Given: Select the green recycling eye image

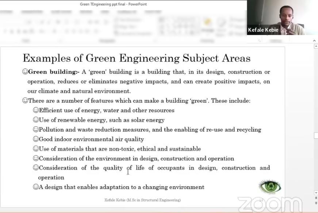Looking at the screenshot, I should [x=270, y=186].
